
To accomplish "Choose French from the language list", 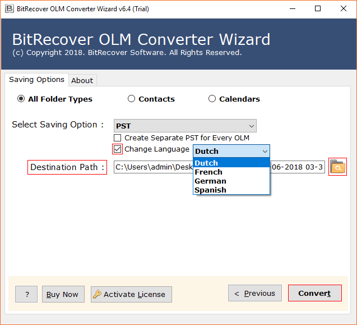I will click(231, 172).
